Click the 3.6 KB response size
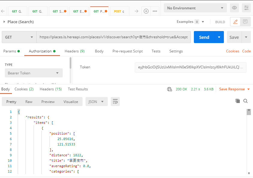This screenshot has width=253, height=178. click(x=209, y=89)
